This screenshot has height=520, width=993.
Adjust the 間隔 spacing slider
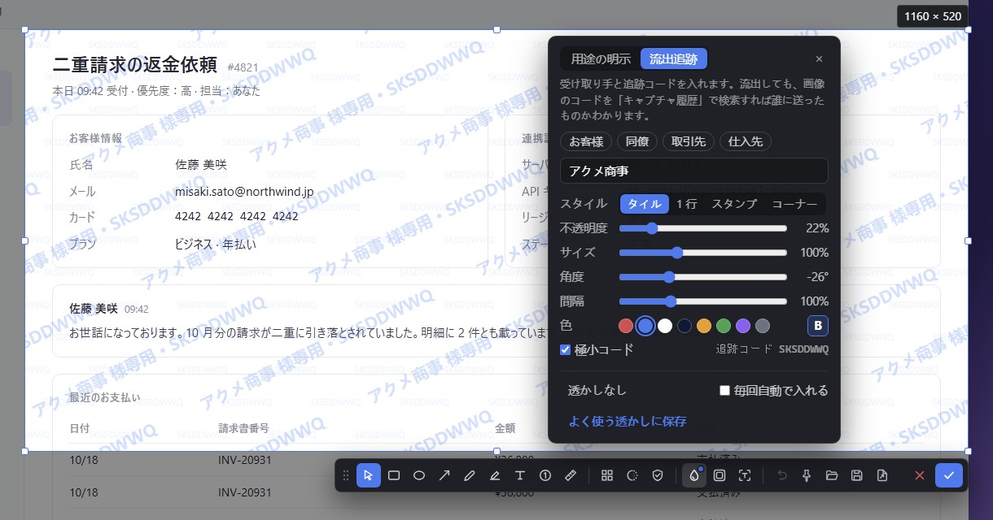[x=703, y=301]
